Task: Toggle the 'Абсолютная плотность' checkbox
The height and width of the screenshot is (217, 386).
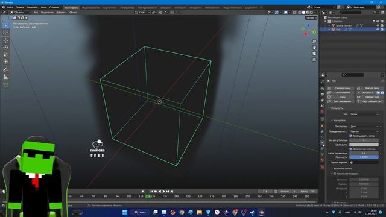Action: click(351, 149)
